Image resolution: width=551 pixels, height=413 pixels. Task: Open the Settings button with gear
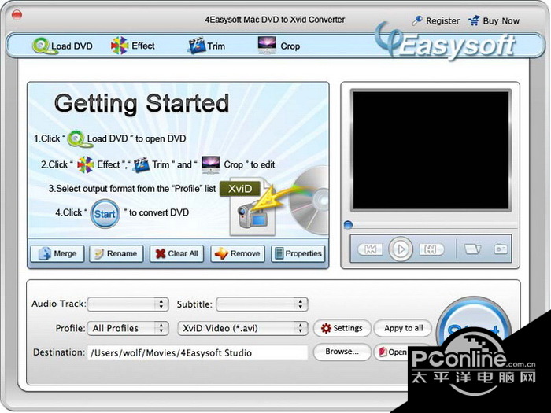pyautogui.click(x=342, y=328)
